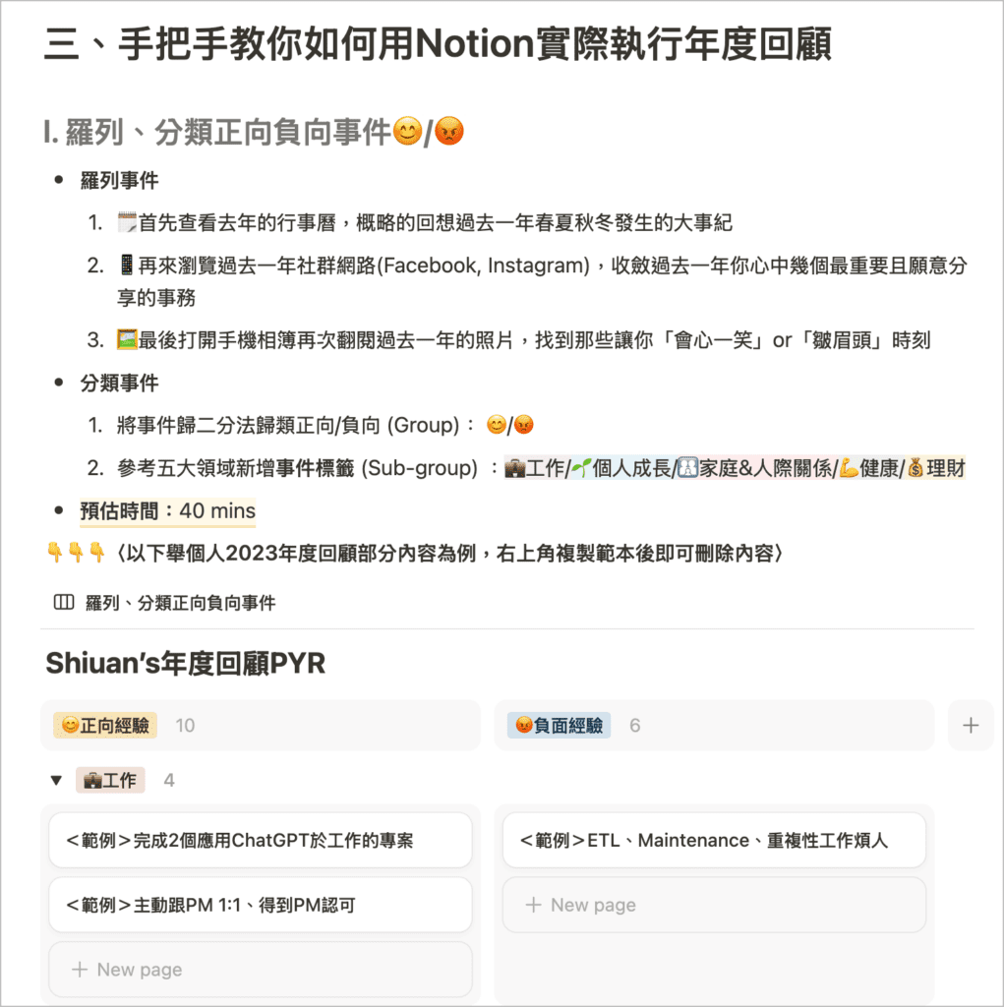
Task: Select the 羅列、分類正向負向事件 view tab
Action: [x=178, y=603]
